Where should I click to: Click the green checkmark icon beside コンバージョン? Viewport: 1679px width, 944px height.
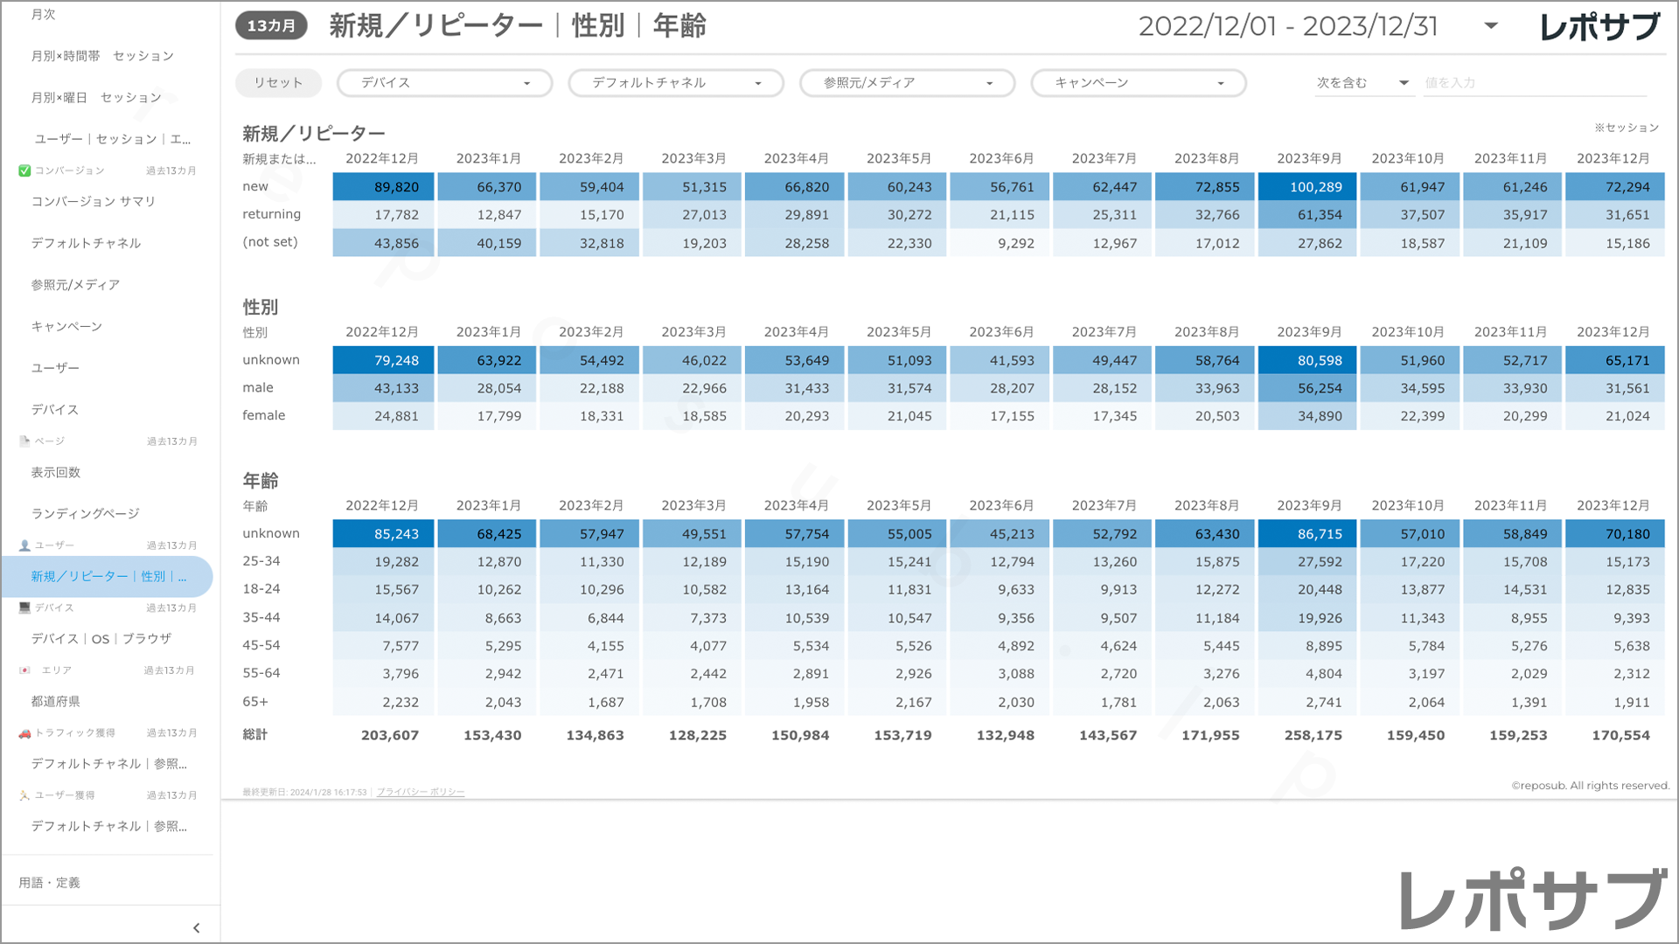tap(24, 170)
